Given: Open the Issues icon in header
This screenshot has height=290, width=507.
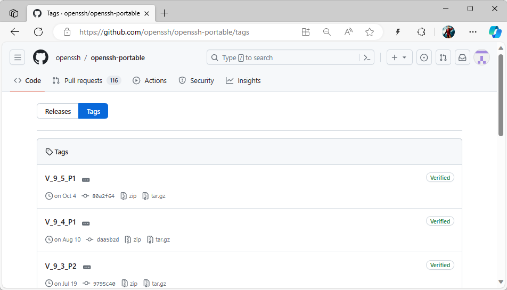Looking at the screenshot, I should (x=424, y=57).
